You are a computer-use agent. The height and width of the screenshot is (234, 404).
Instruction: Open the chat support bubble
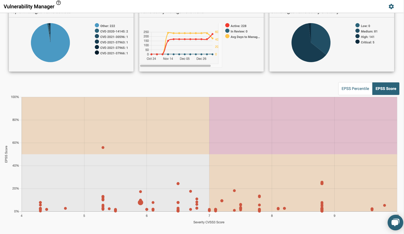click(x=395, y=223)
